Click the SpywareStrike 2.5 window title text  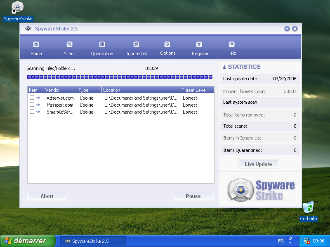point(56,28)
